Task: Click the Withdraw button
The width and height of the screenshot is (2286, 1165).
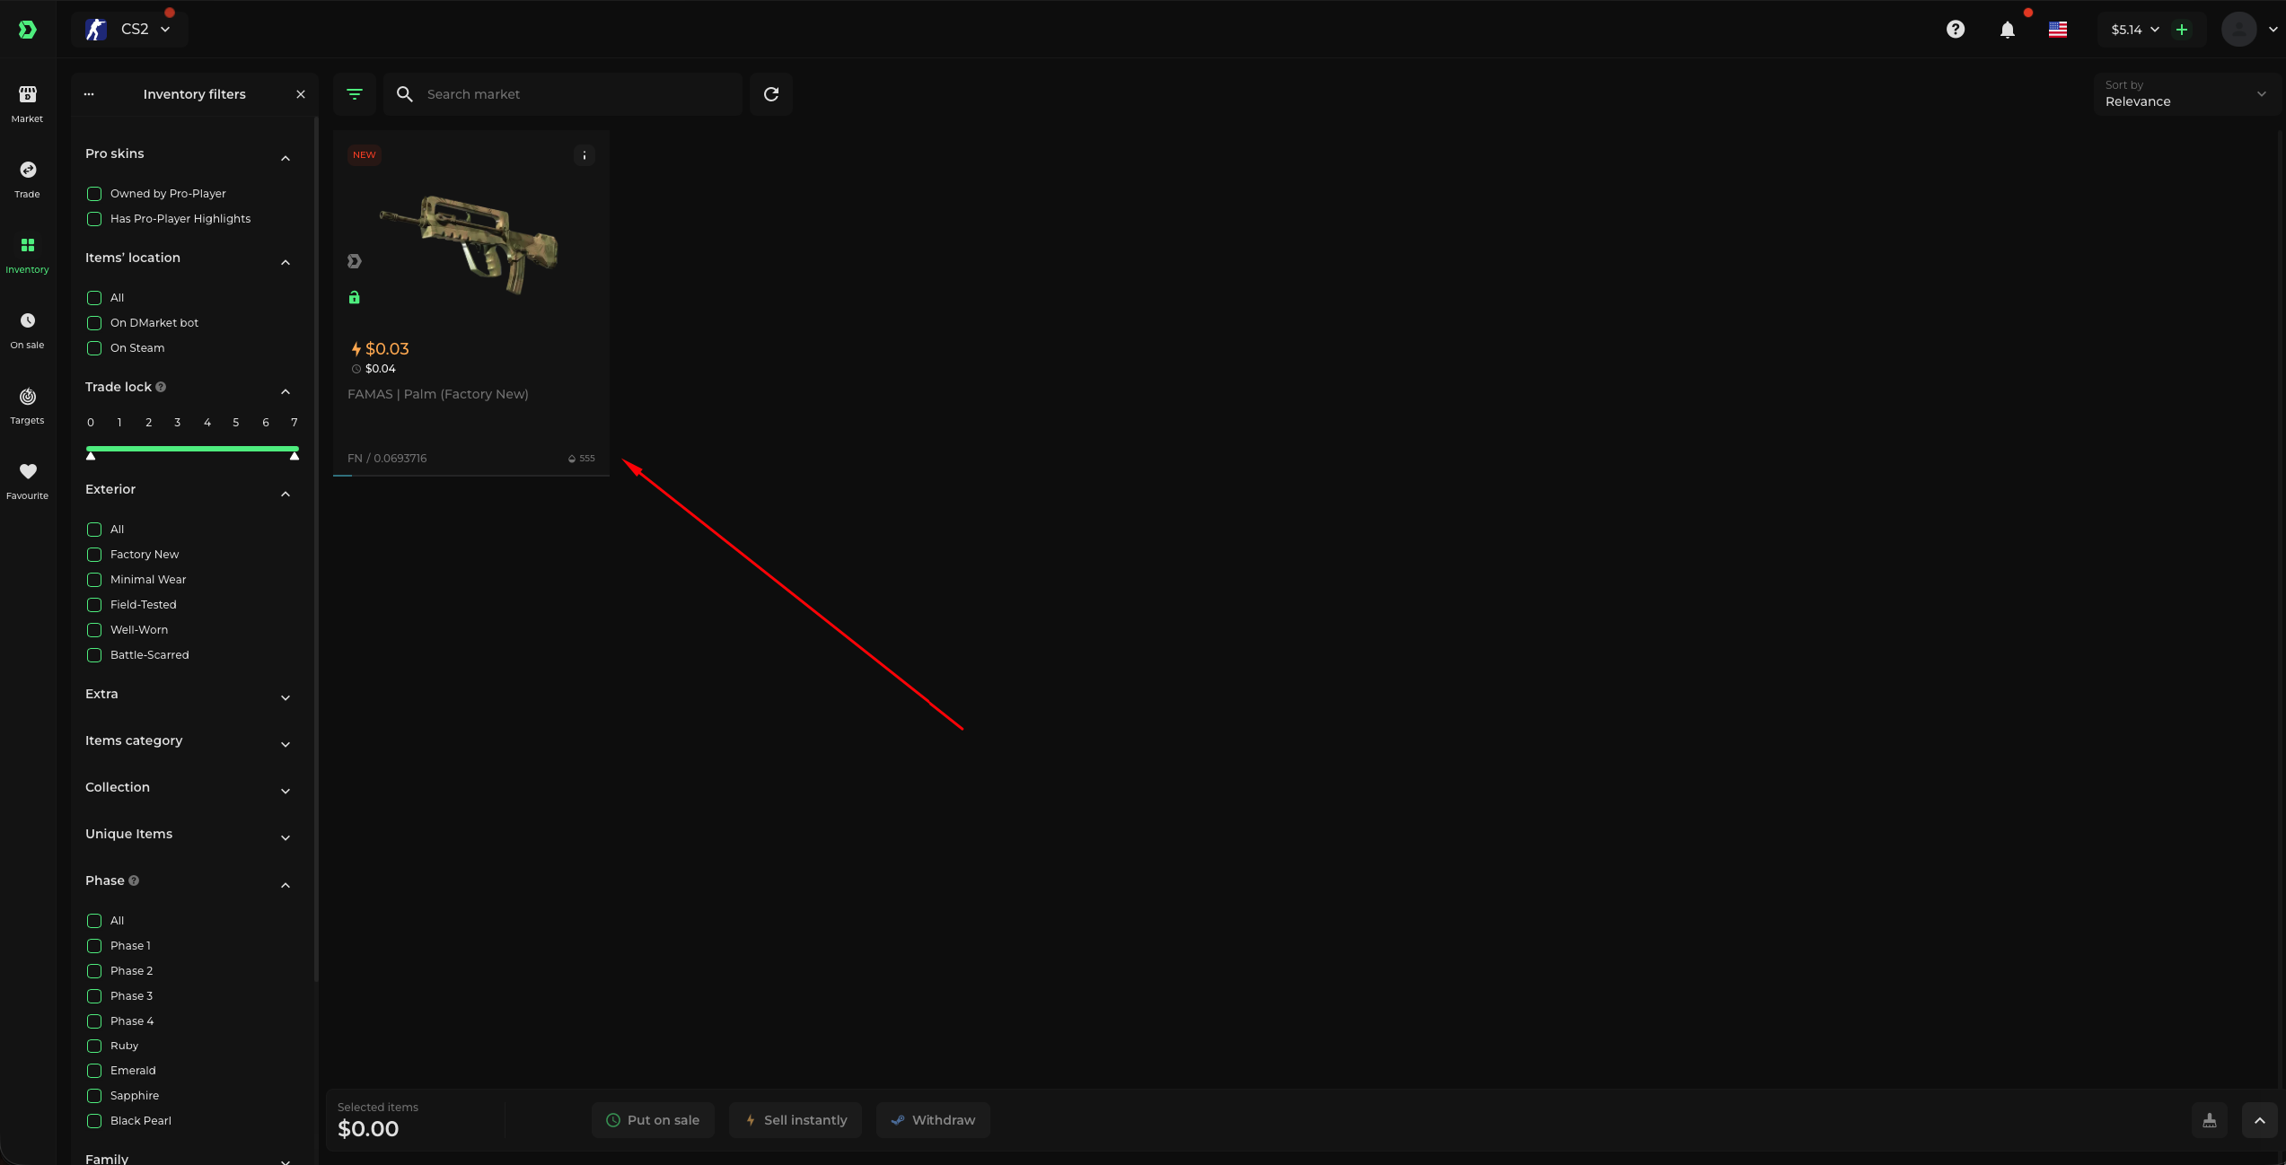Action: click(x=933, y=1120)
